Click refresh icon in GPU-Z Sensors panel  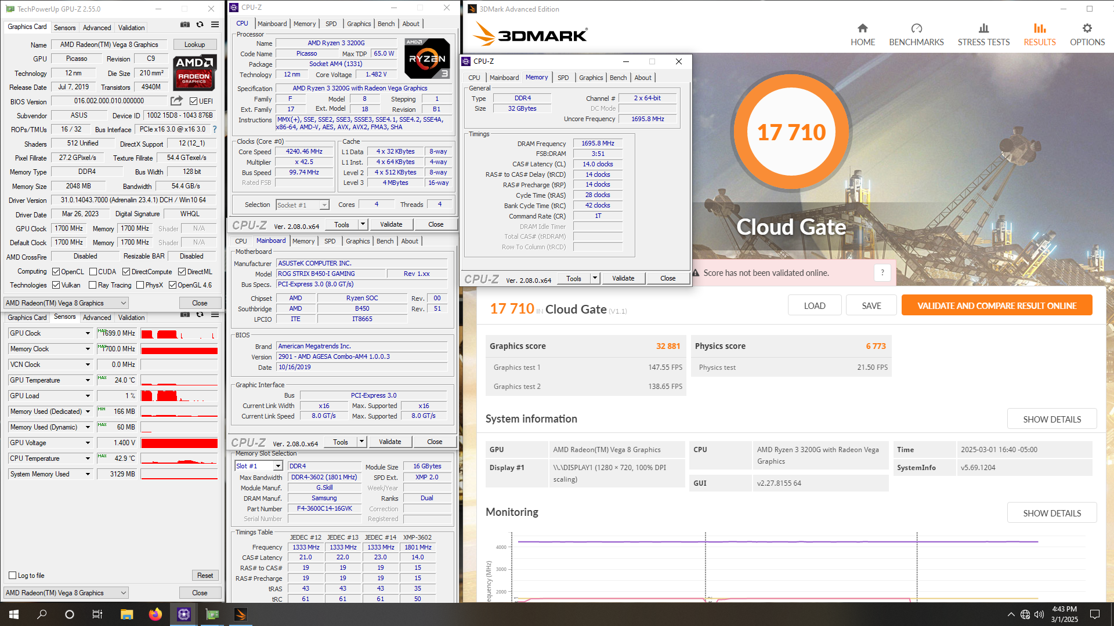click(x=200, y=315)
